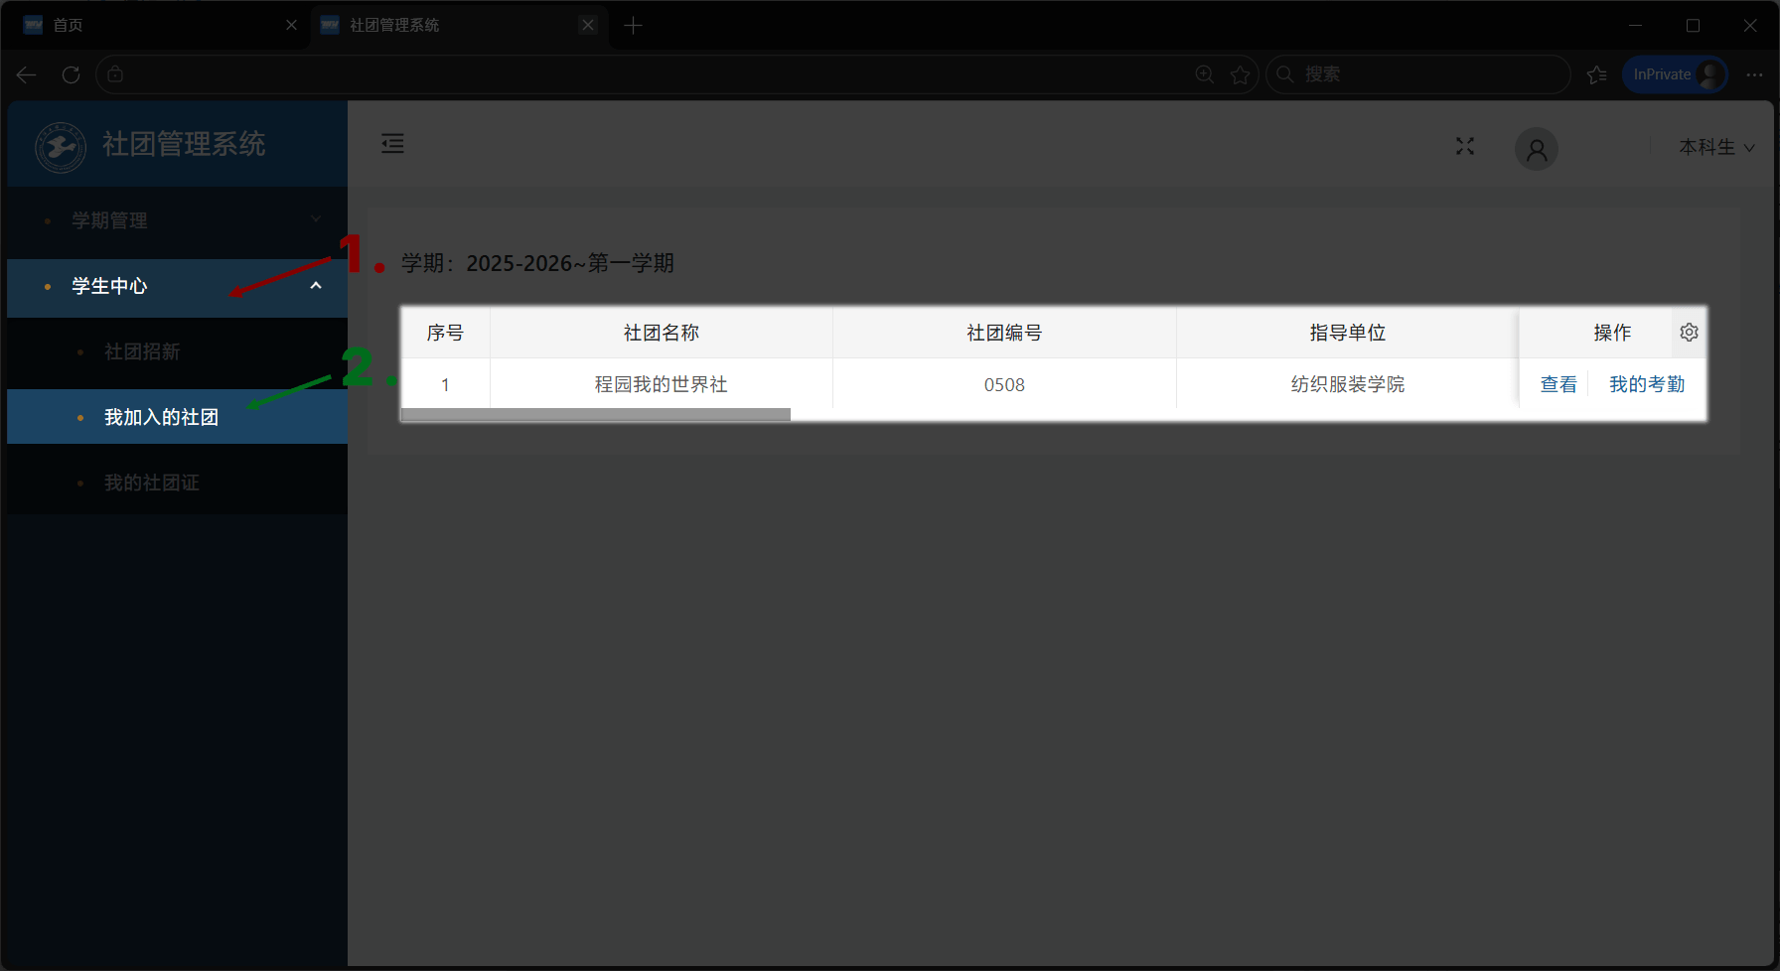Click the browser back arrow
Viewport: 1780px width, 971px height.
[x=27, y=74]
